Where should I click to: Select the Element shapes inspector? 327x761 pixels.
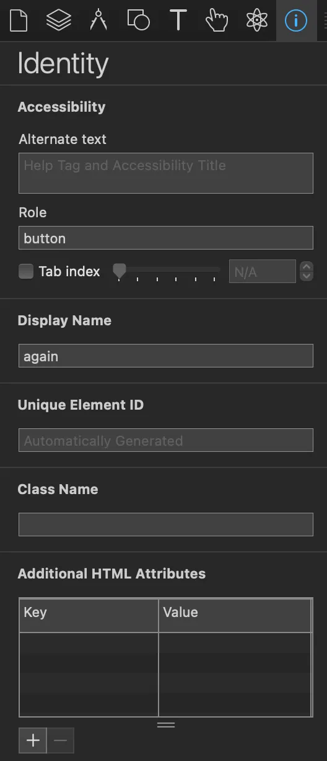[x=138, y=20]
